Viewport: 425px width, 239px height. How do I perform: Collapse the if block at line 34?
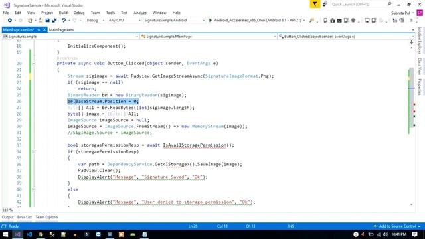(34, 152)
